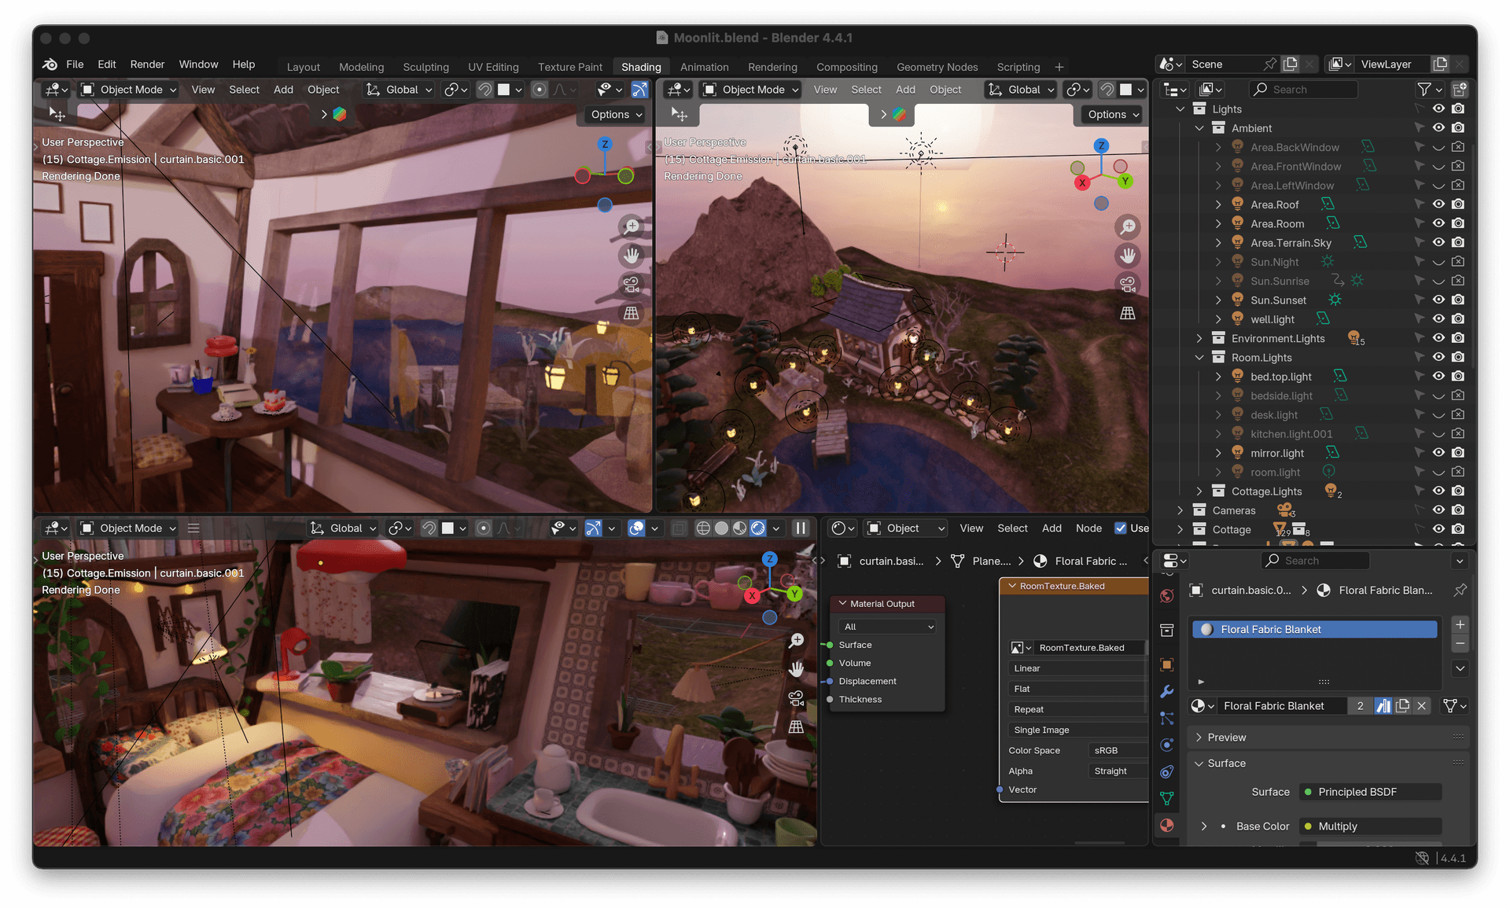Switch to the Texture Paint workspace tab
The width and height of the screenshot is (1510, 909).
coord(570,67)
